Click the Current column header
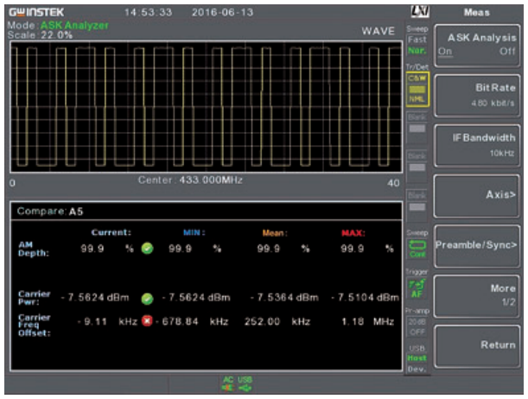 (111, 232)
